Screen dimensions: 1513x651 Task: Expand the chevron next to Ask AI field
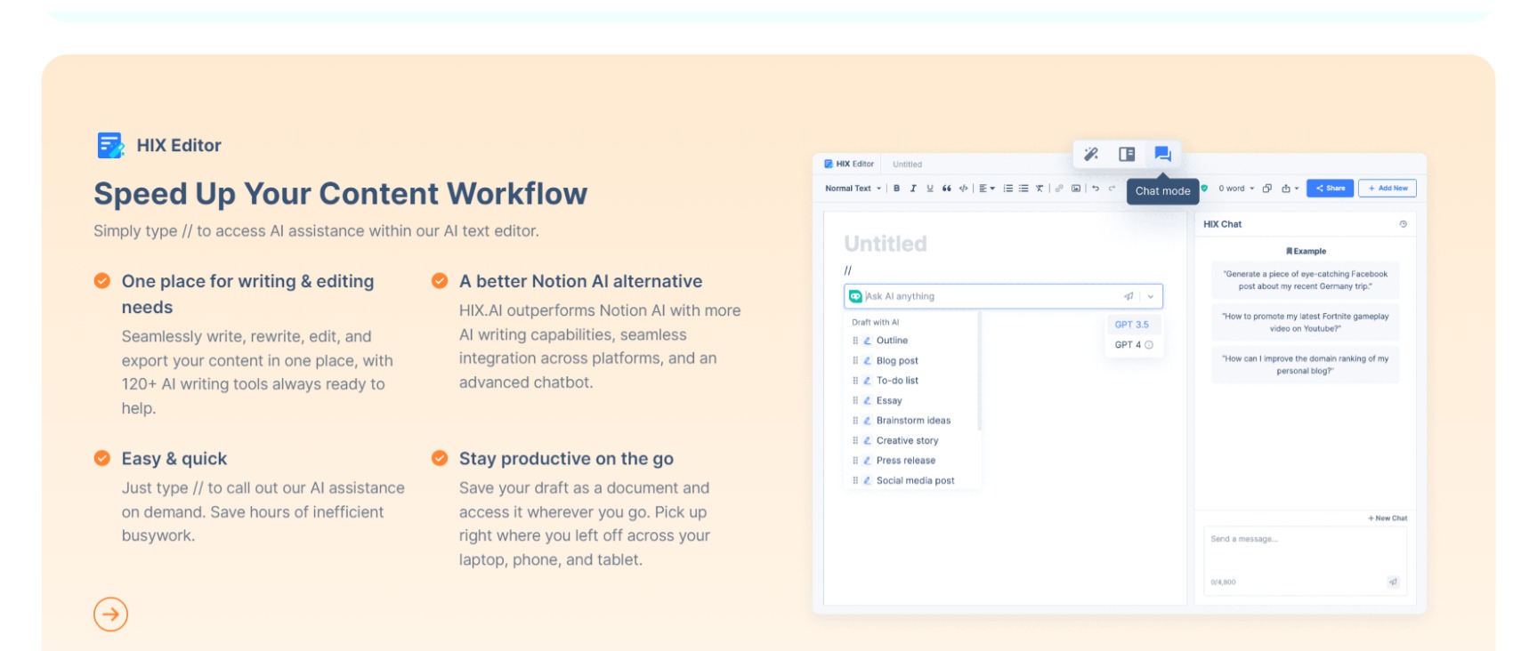pyautogui.click(x=1151, y=296)
